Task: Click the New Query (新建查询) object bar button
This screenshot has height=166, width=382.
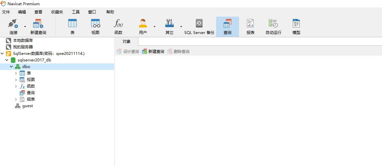Action: click(153, 51)
